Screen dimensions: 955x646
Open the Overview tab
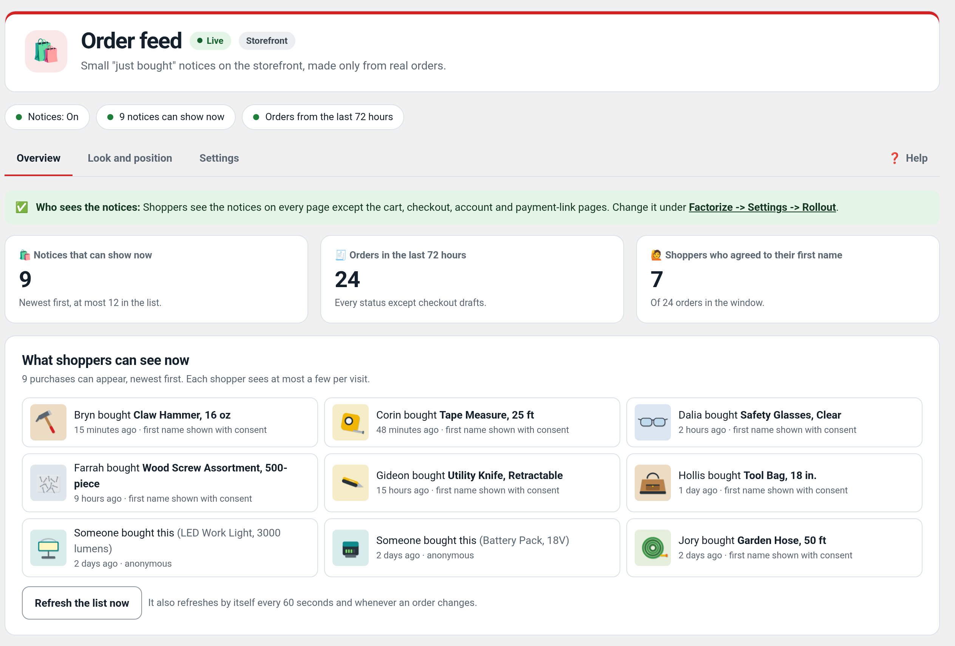[x=38, y=158]
